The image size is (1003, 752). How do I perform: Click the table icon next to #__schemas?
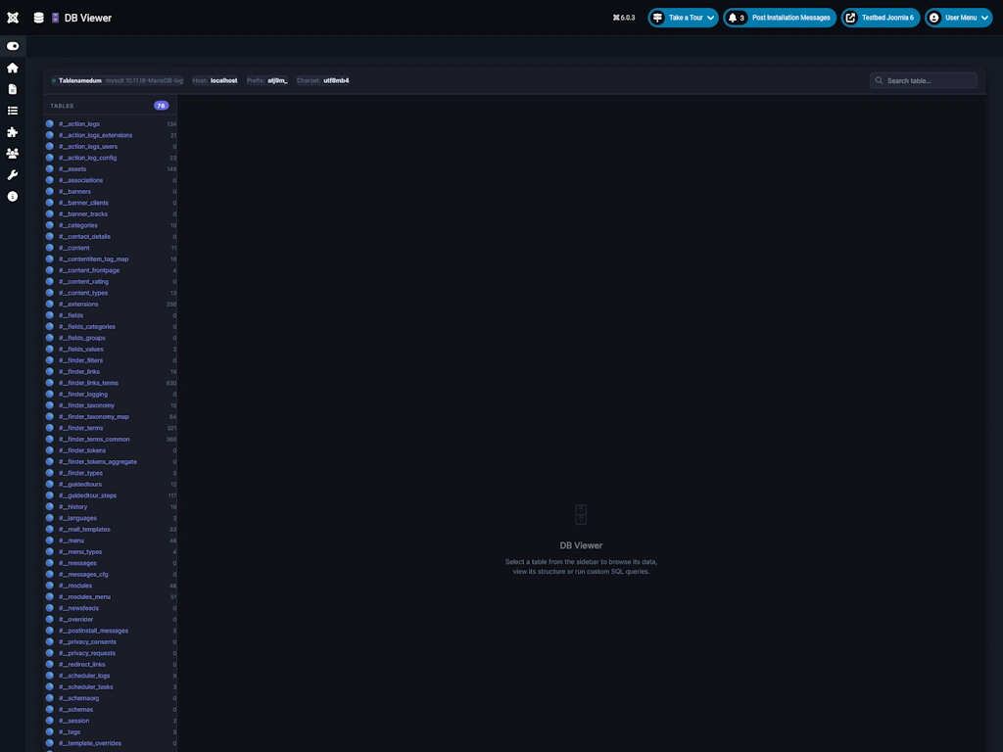50,709
